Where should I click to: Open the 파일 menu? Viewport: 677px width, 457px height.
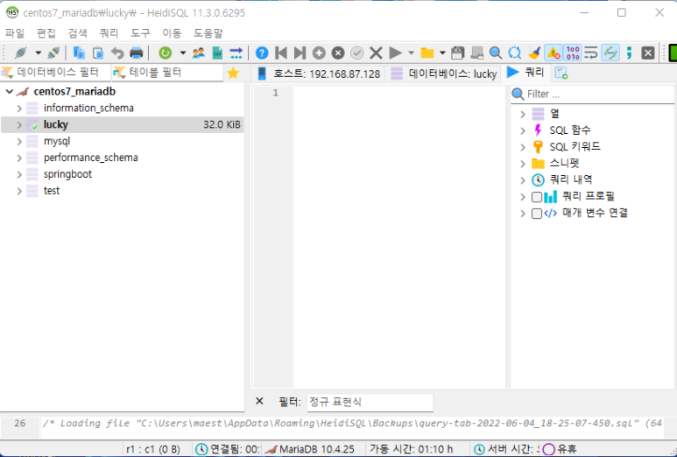(15, 32)
